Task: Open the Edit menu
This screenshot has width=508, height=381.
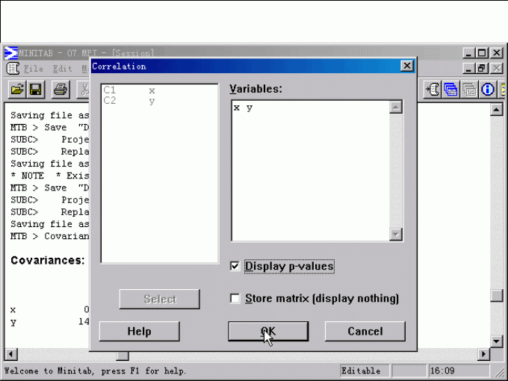Action: point(63,69)
